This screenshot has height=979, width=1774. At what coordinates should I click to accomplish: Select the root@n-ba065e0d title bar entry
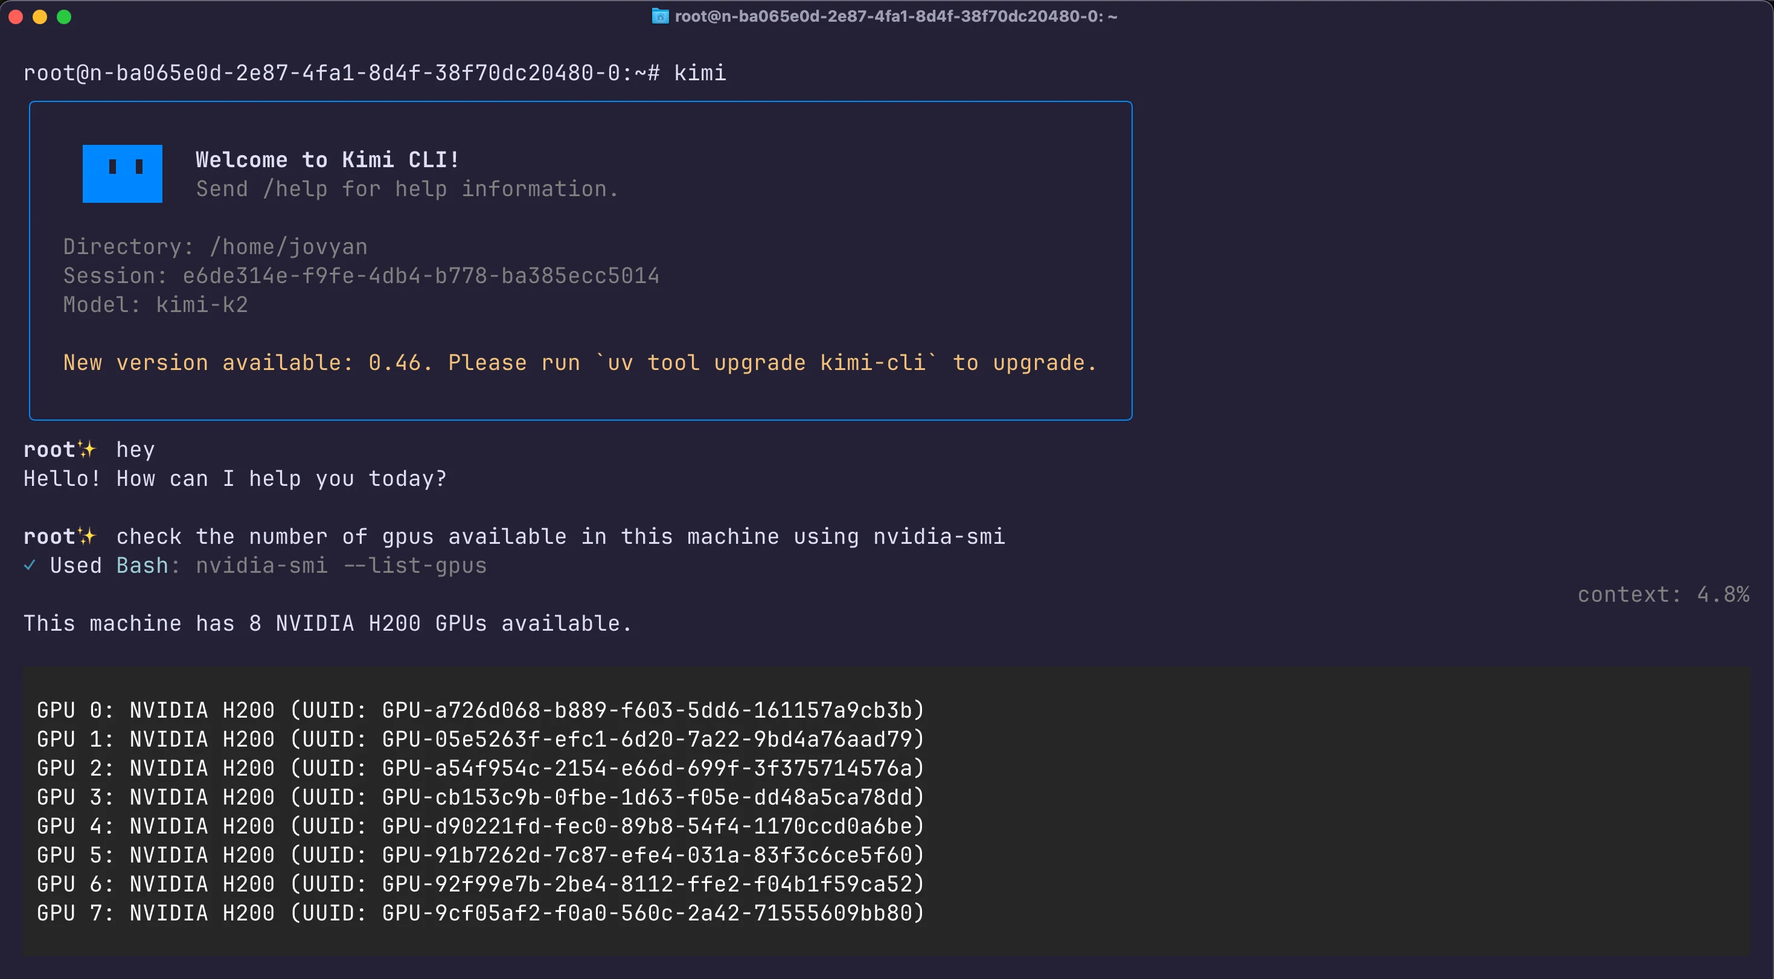pos(895,16)
